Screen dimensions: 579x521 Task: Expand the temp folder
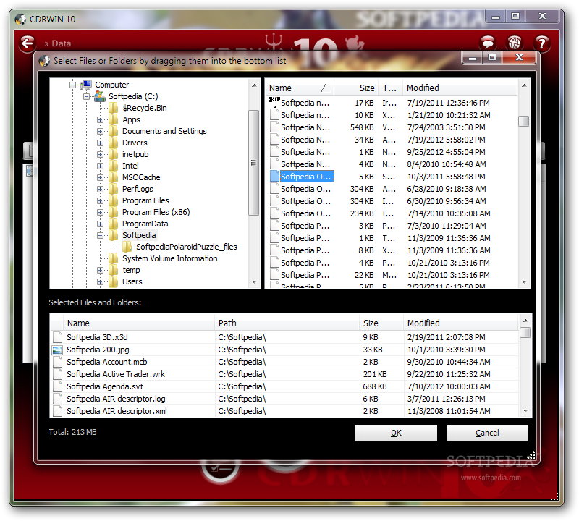pyautogui.click(x=100, y=271)
